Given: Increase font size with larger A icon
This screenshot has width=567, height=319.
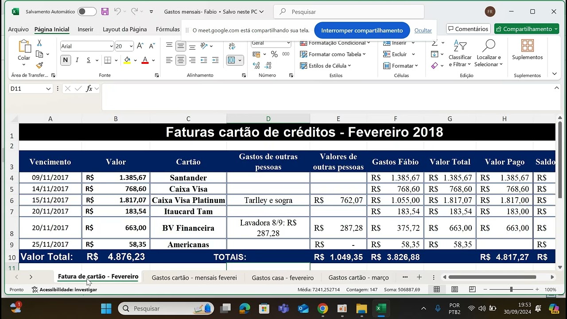Looking at the screenshot, I should coord(140,46).
